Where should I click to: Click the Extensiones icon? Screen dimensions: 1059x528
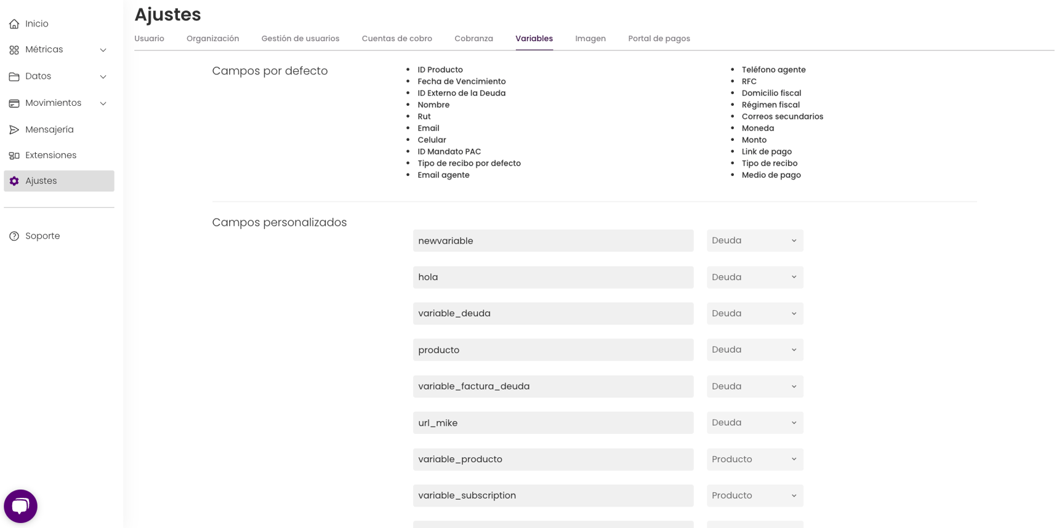pyautogui.click(x=14, y=156)
